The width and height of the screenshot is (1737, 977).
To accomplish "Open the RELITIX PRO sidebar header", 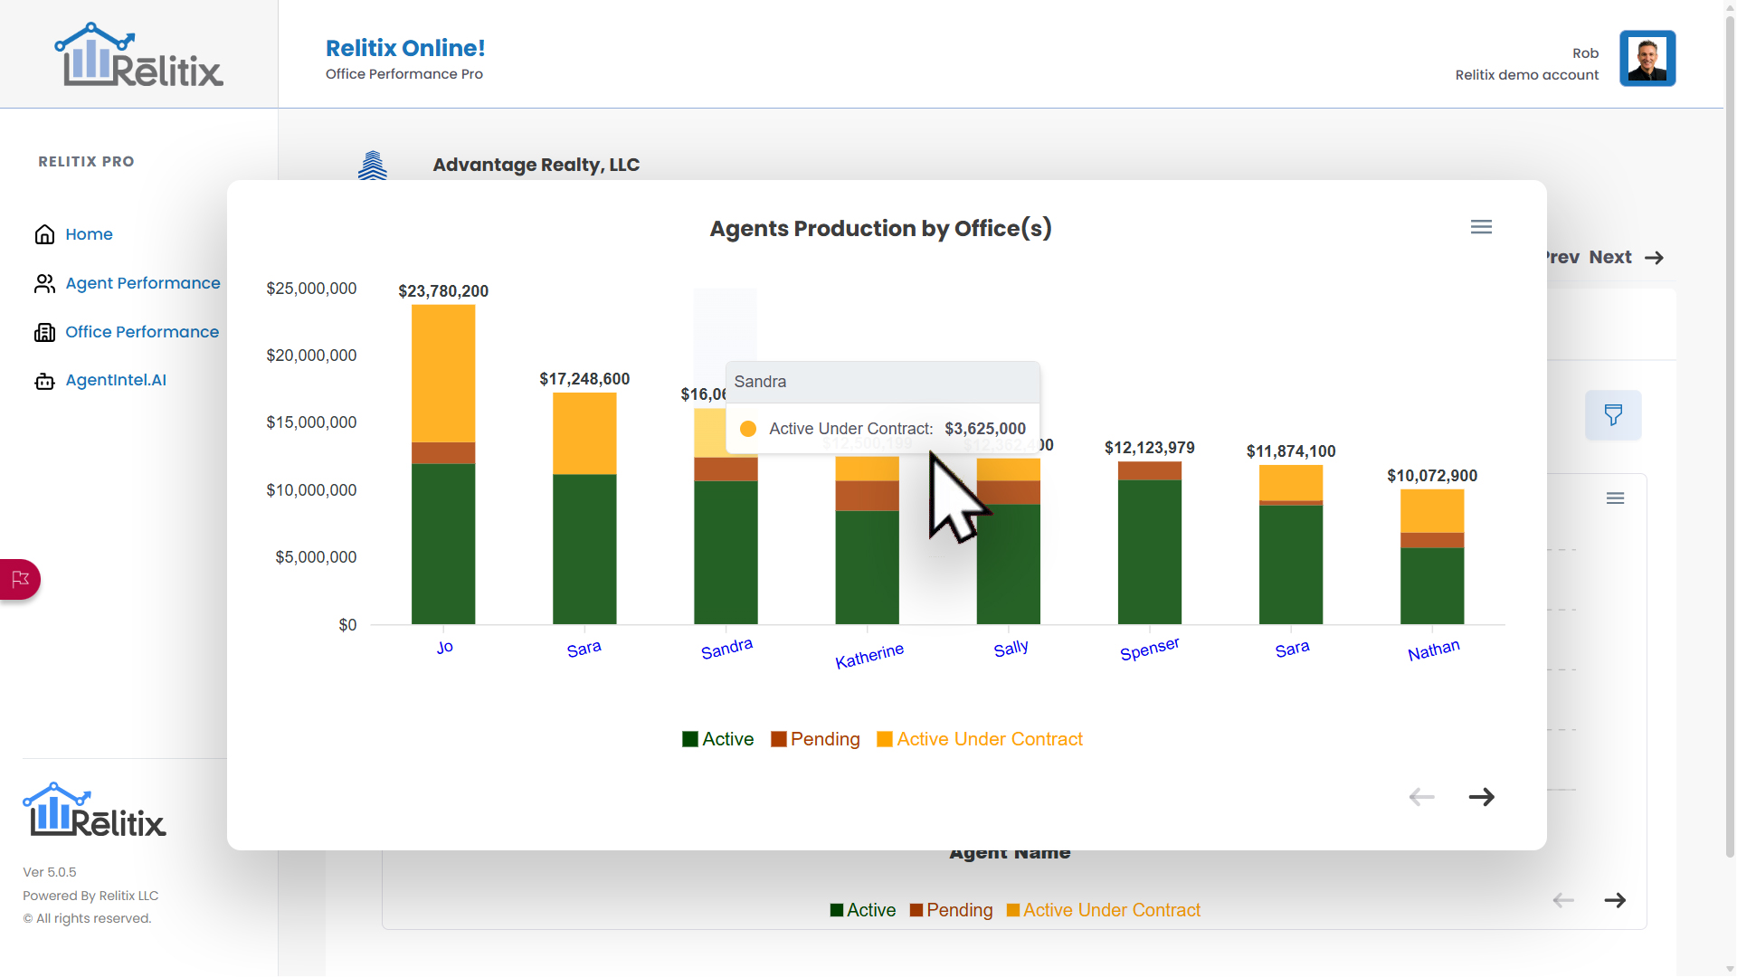I will 86,161.
